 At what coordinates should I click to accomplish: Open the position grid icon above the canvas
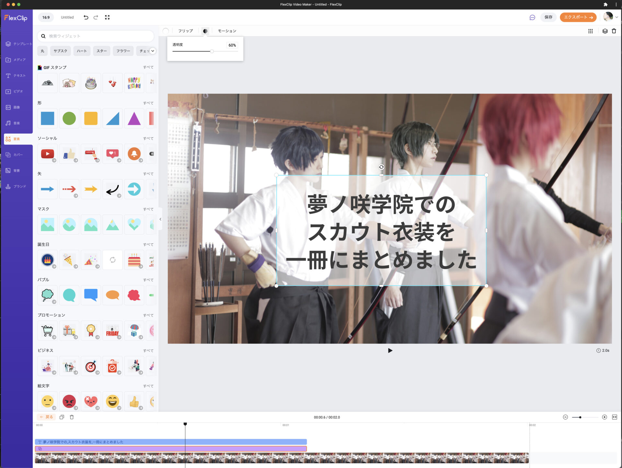pos(591,31)
